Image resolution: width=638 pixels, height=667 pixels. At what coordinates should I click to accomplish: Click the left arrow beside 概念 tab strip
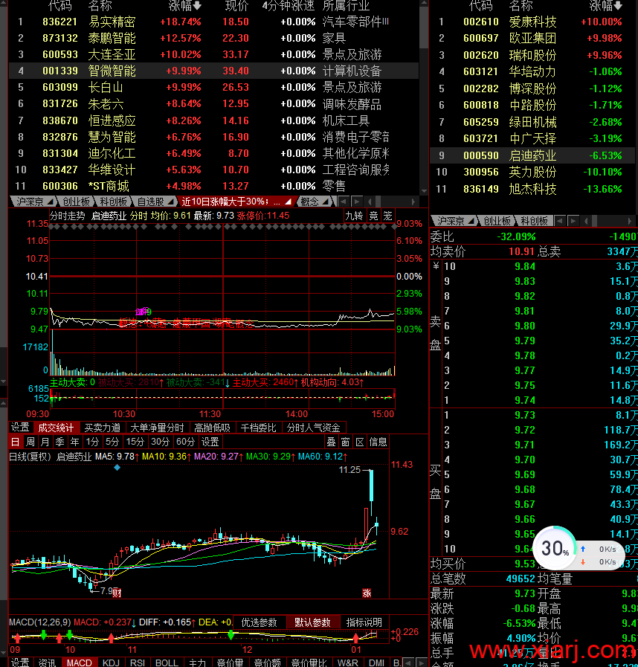[344, 202]
